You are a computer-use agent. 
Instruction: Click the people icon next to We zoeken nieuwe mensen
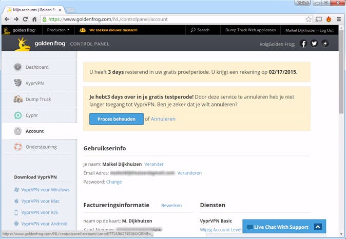click(x=83, y=30)
